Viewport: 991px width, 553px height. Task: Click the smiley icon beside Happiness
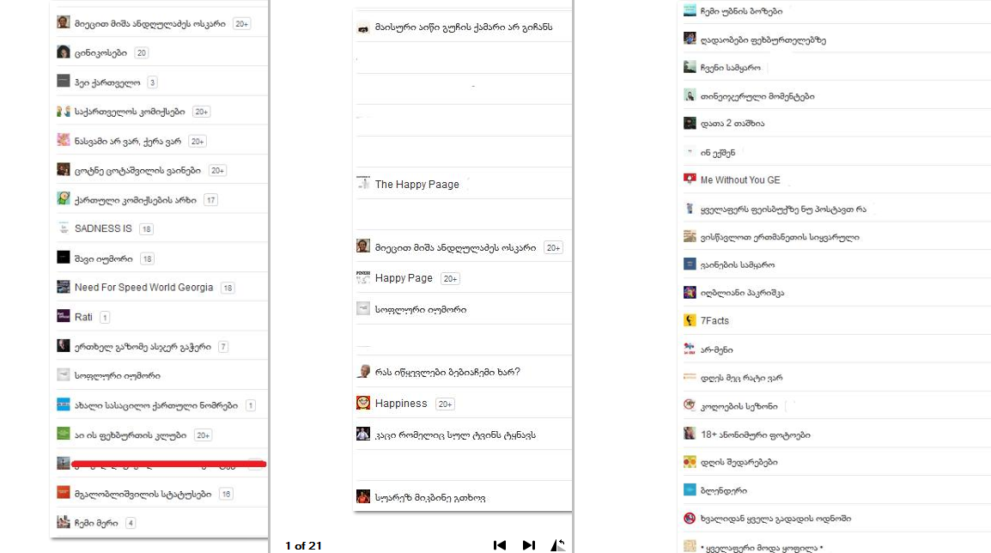pos(362,403)
